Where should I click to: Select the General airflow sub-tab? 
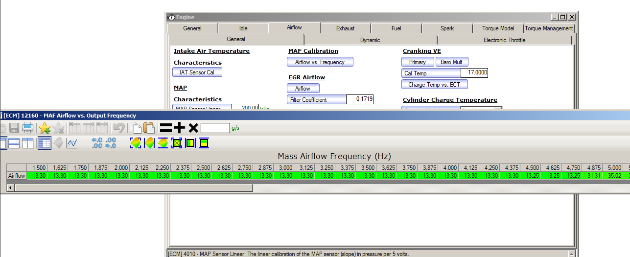[x=236, y=40]
